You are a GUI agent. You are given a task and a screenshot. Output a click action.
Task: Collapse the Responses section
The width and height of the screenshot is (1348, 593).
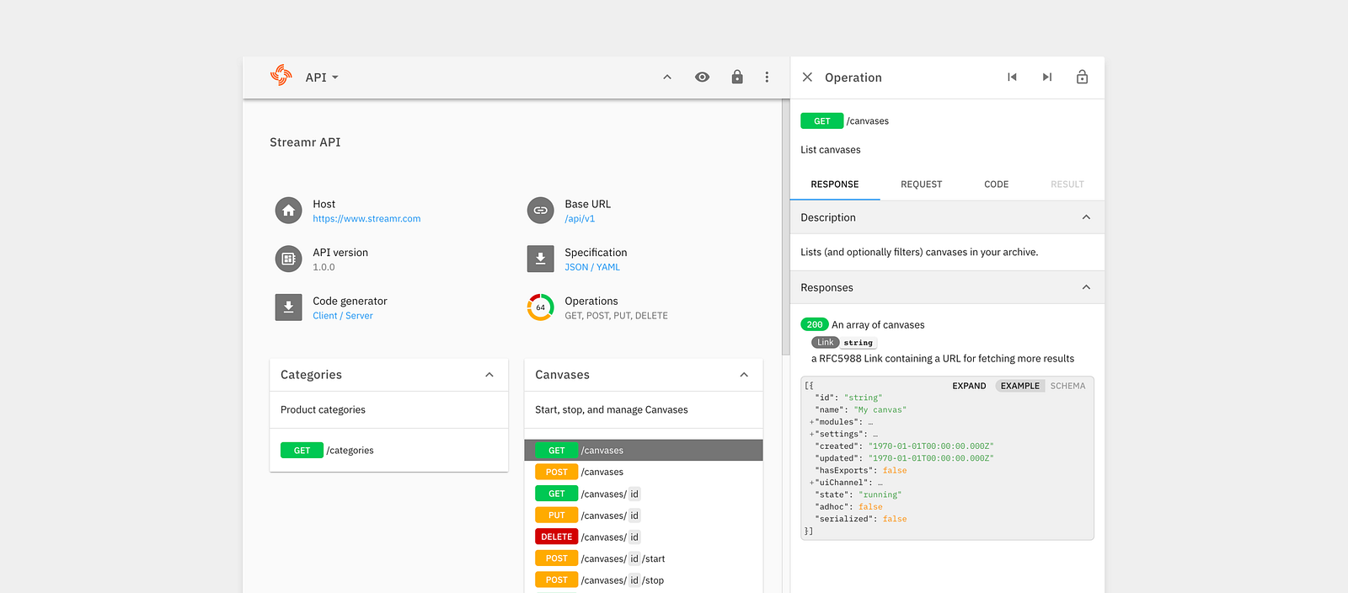(1086, 287)
